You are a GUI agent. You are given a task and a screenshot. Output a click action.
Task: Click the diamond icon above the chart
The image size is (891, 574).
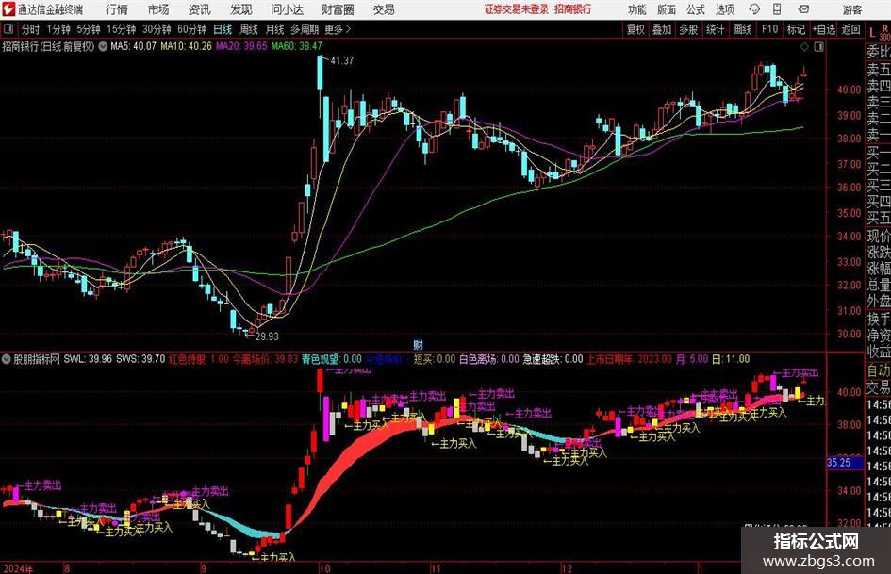(x=804, y=47)
